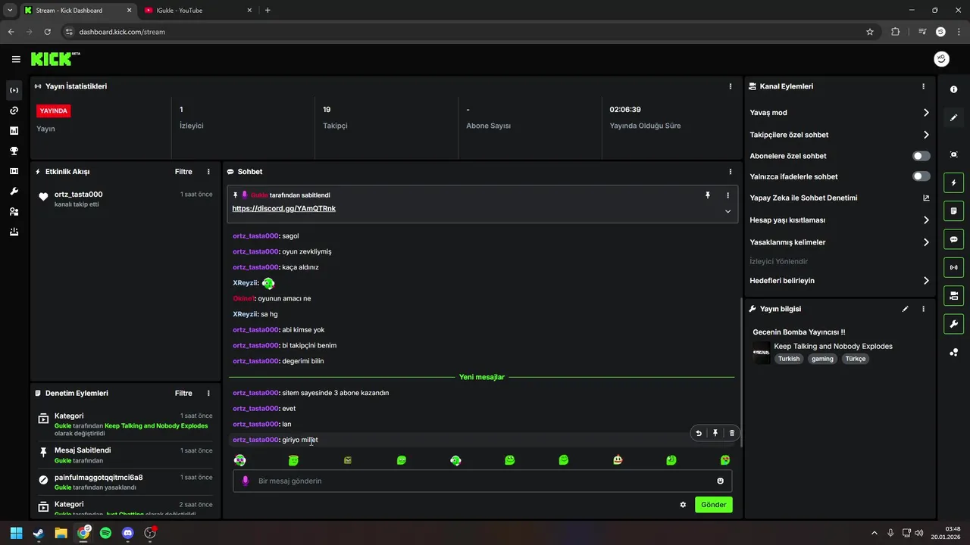The image size is (970, 545).
Task: Click the screen capture frame icon in the right rail
Action: pos(953,154)
